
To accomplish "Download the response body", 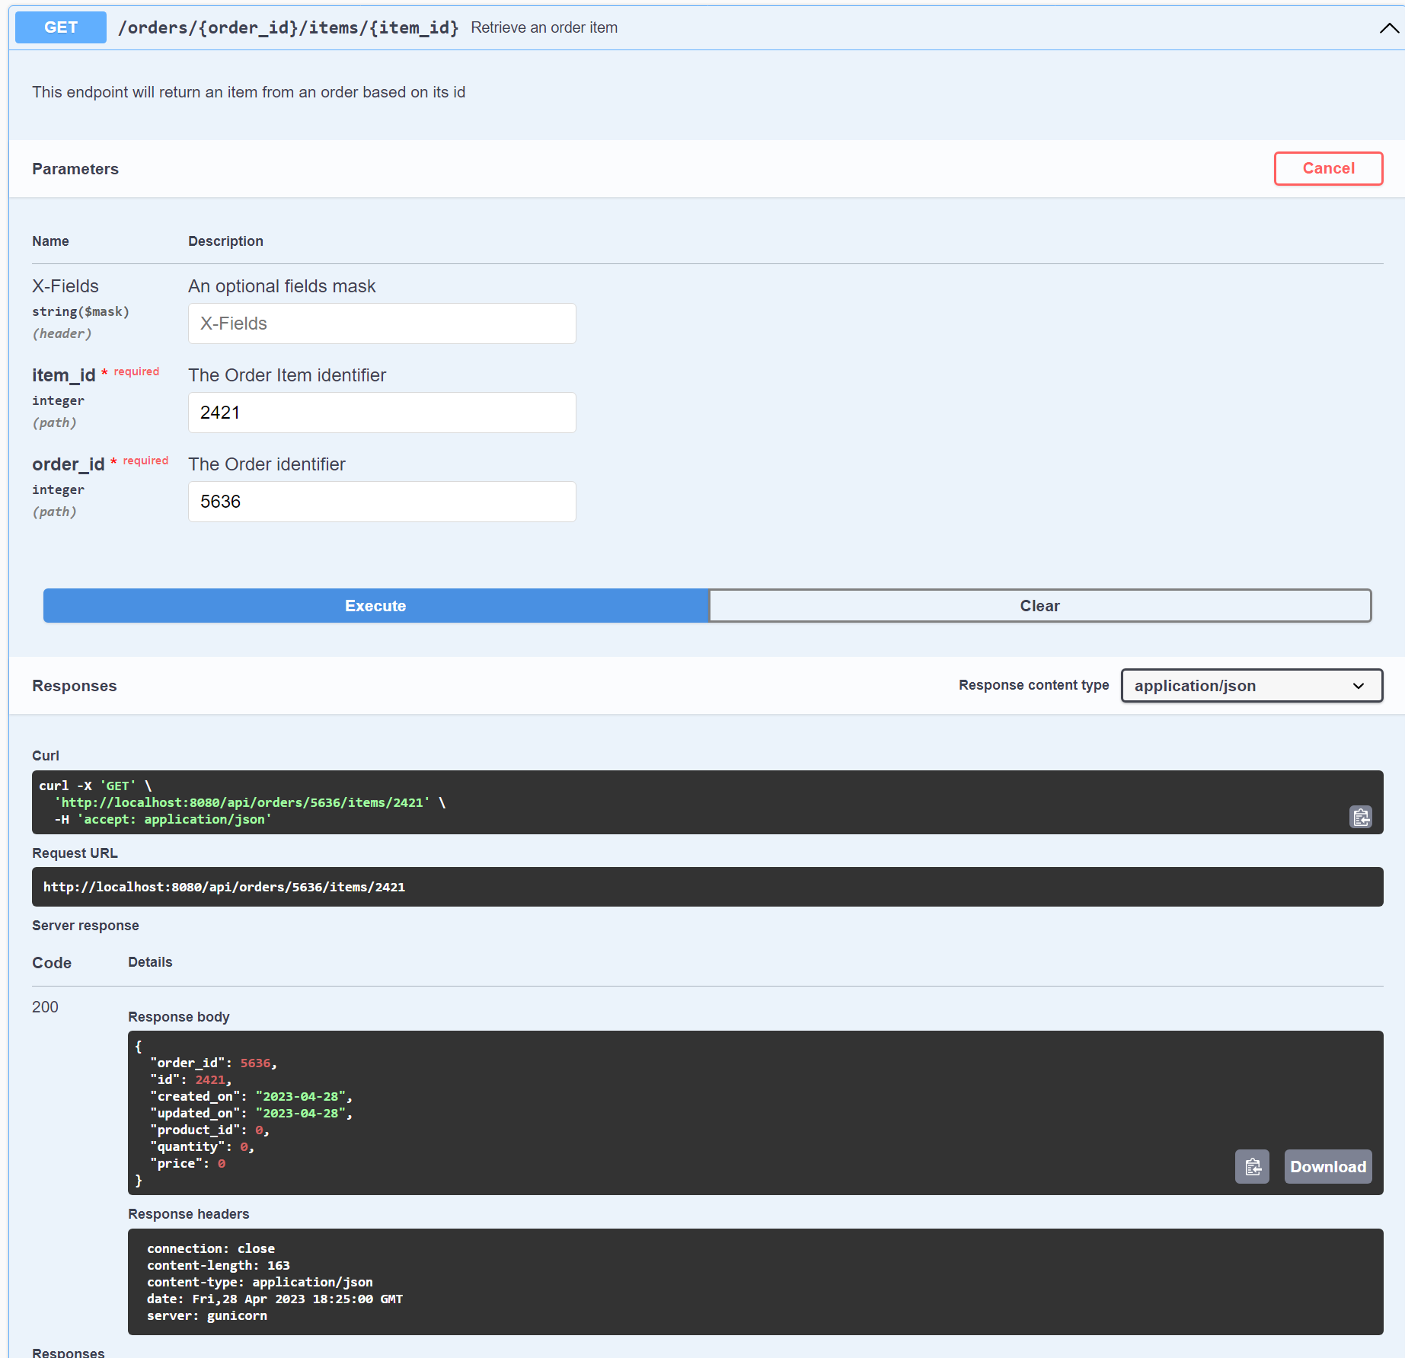I will (x=1327, y=1166).
